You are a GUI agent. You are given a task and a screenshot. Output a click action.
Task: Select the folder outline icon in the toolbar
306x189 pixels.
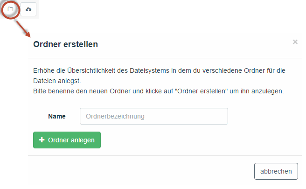pyautogui.click(x=11, y=9)
